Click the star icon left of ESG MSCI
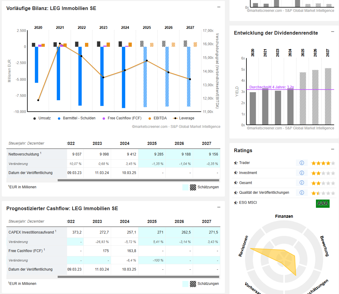This screenshot has height=294, width=339. click(236, 203)
